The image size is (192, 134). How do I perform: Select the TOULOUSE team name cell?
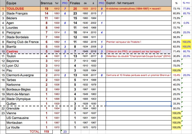point(23,9)
